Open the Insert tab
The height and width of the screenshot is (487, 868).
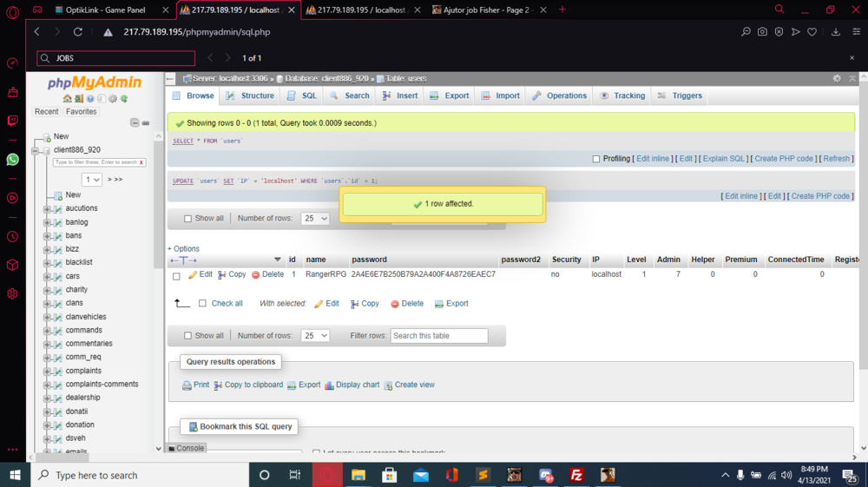[400, 95]
